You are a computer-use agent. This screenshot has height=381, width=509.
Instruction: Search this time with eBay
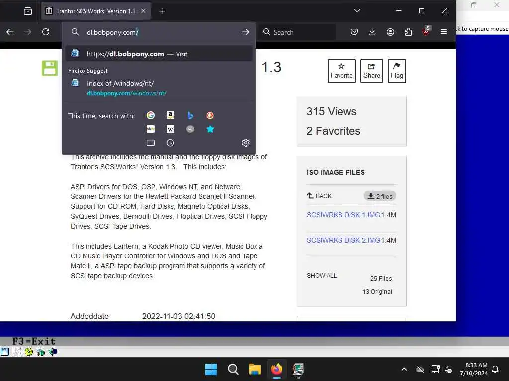(x=150, y=129)
